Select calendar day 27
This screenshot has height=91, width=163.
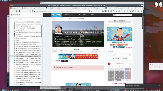pos(119,80)
